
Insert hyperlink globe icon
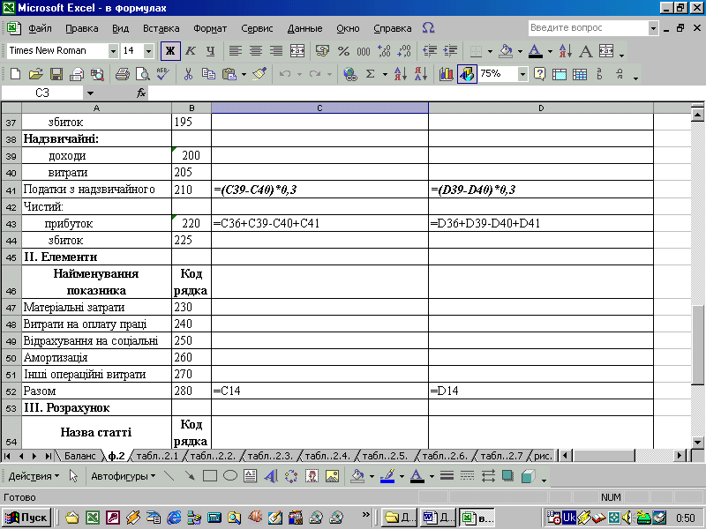click(349, 74)
